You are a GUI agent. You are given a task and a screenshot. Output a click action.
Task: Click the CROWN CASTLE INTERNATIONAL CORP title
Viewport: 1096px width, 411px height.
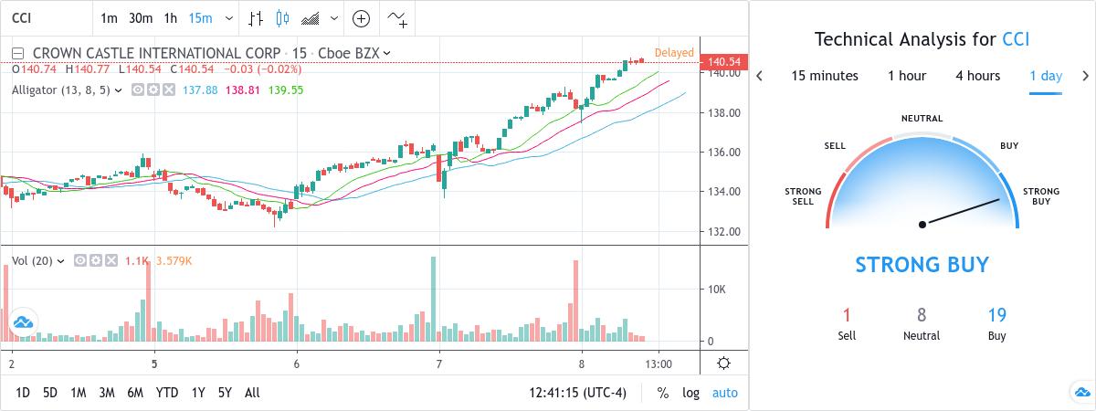tap(158, 53)
